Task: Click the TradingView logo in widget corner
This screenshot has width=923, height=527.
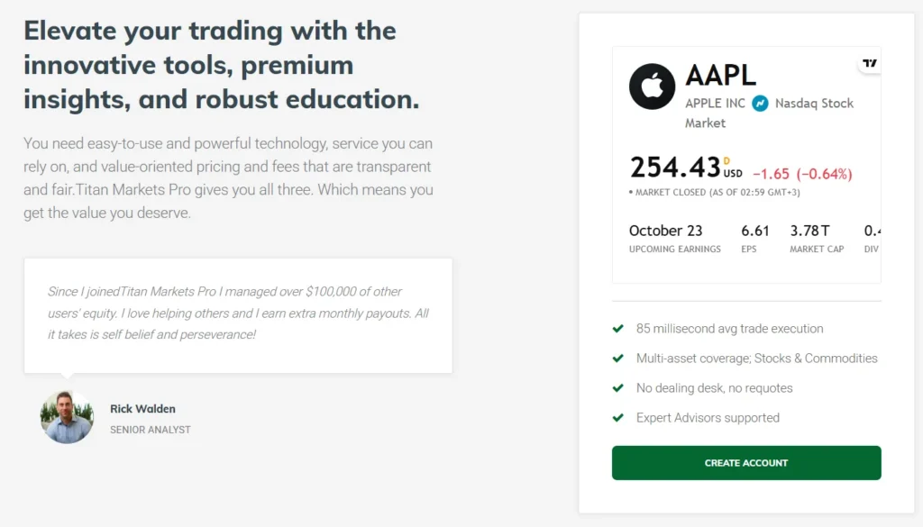Action: point(869,63)
